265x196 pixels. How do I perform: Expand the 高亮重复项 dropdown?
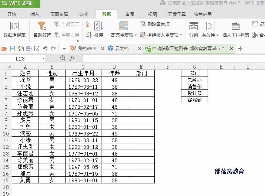pyautogui.click(x=135, y=35)
